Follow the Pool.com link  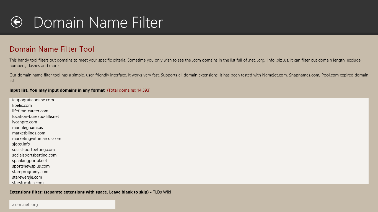330,75
